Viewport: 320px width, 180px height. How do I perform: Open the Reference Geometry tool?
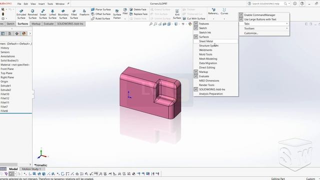[x=213, y=11]
